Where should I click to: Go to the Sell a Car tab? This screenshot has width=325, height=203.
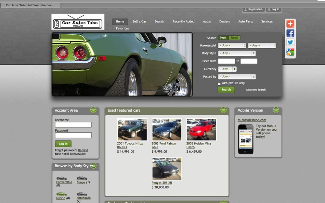point(139,21)
